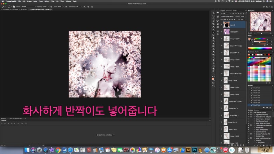The image size is (274, 154).
Task: Toggle checkmark for Gradient Map action
Action: 249,136
